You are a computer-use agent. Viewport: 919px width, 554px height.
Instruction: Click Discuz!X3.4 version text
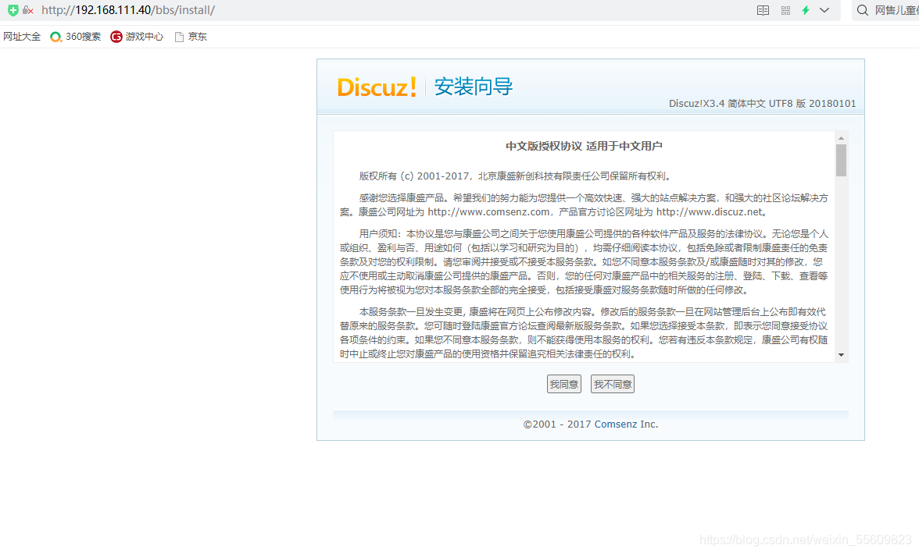[762, 104]
